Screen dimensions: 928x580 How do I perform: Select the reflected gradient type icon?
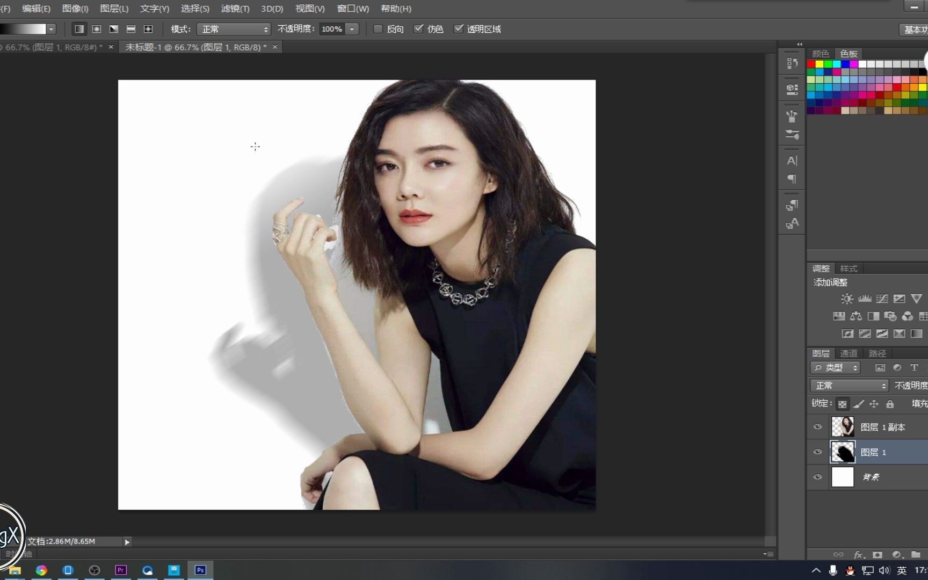[x=131, y=29]
